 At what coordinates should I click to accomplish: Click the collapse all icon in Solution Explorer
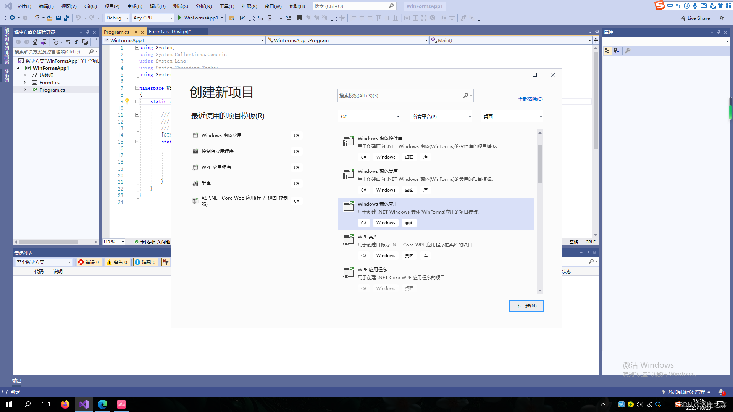[x=77, y=42]
